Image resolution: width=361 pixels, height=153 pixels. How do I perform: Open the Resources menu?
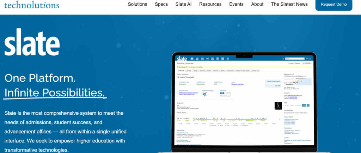210,4
